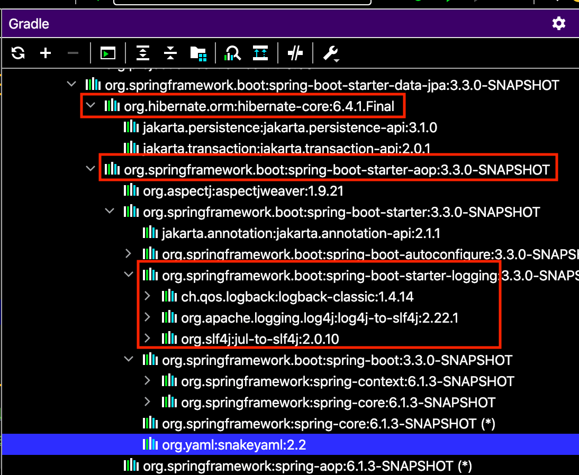Image resolution: width=579 pixels, height=475 pixels.
Task: Click the Show Dependencies diagram icon
Action: pyautogui.click(x=260, y=53)
